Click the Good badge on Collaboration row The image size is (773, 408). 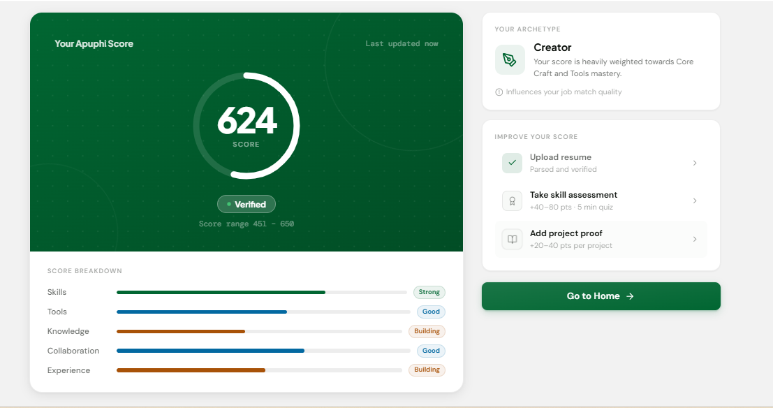(431, 351)
